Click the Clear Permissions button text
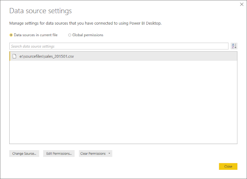247x179 pixels. pyautogui.click(x=93, y=154)
